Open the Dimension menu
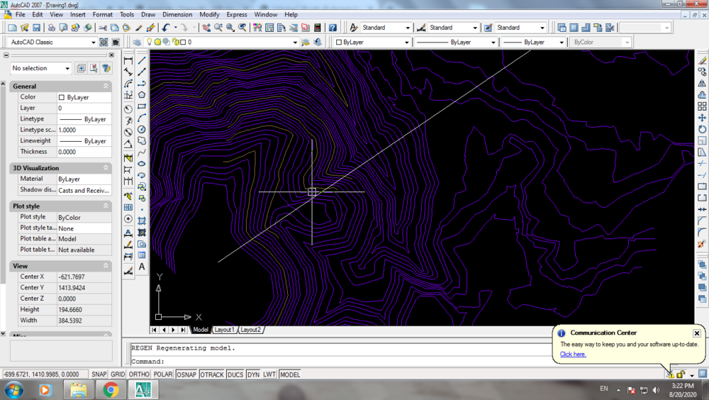 pyautogui.click(x=177, y=14)
